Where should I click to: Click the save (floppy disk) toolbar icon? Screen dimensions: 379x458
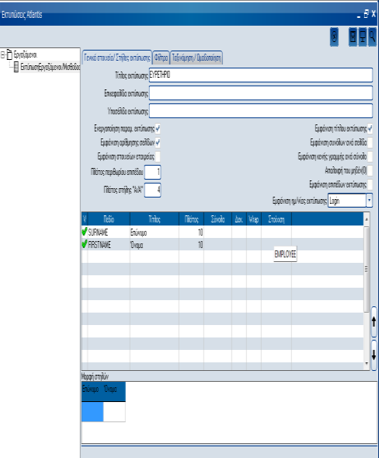(x=353, y=37)
